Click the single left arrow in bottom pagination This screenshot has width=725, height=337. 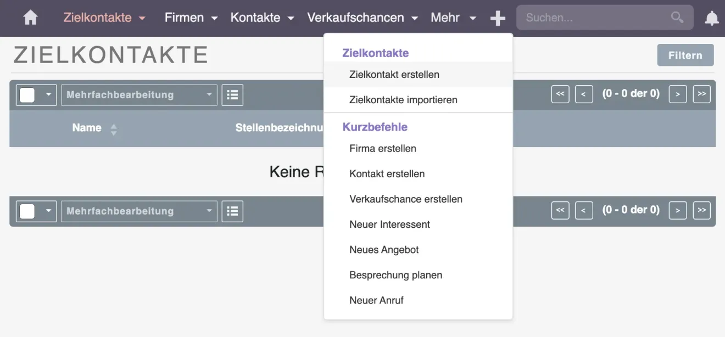(x=584, y=210)
